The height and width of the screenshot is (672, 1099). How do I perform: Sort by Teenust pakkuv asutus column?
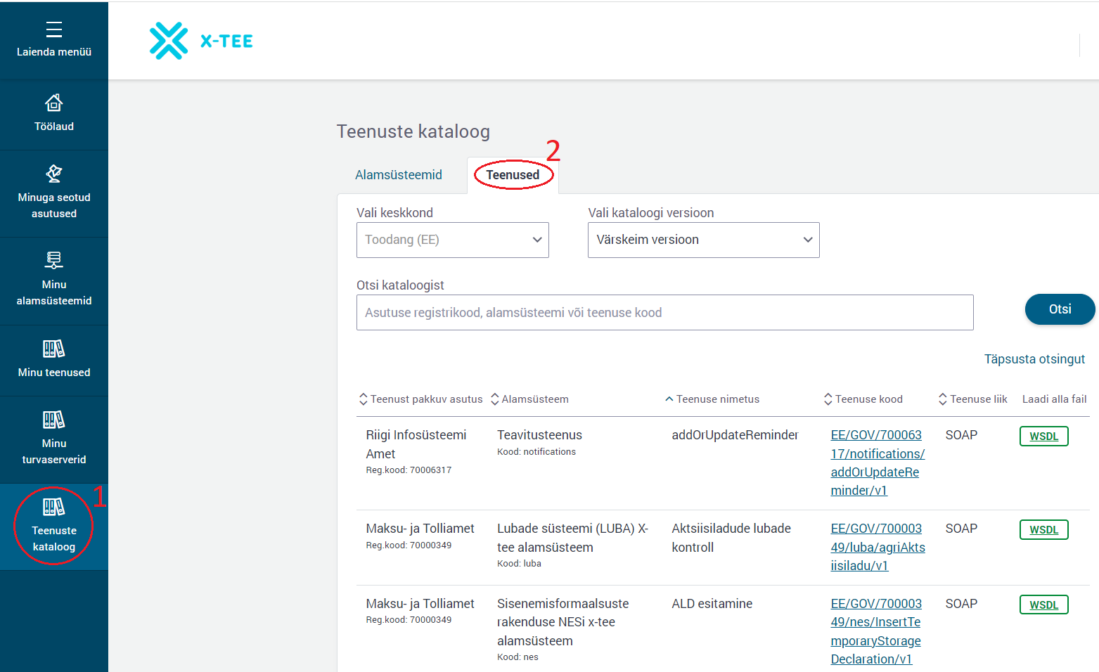[x=420, y=399]
